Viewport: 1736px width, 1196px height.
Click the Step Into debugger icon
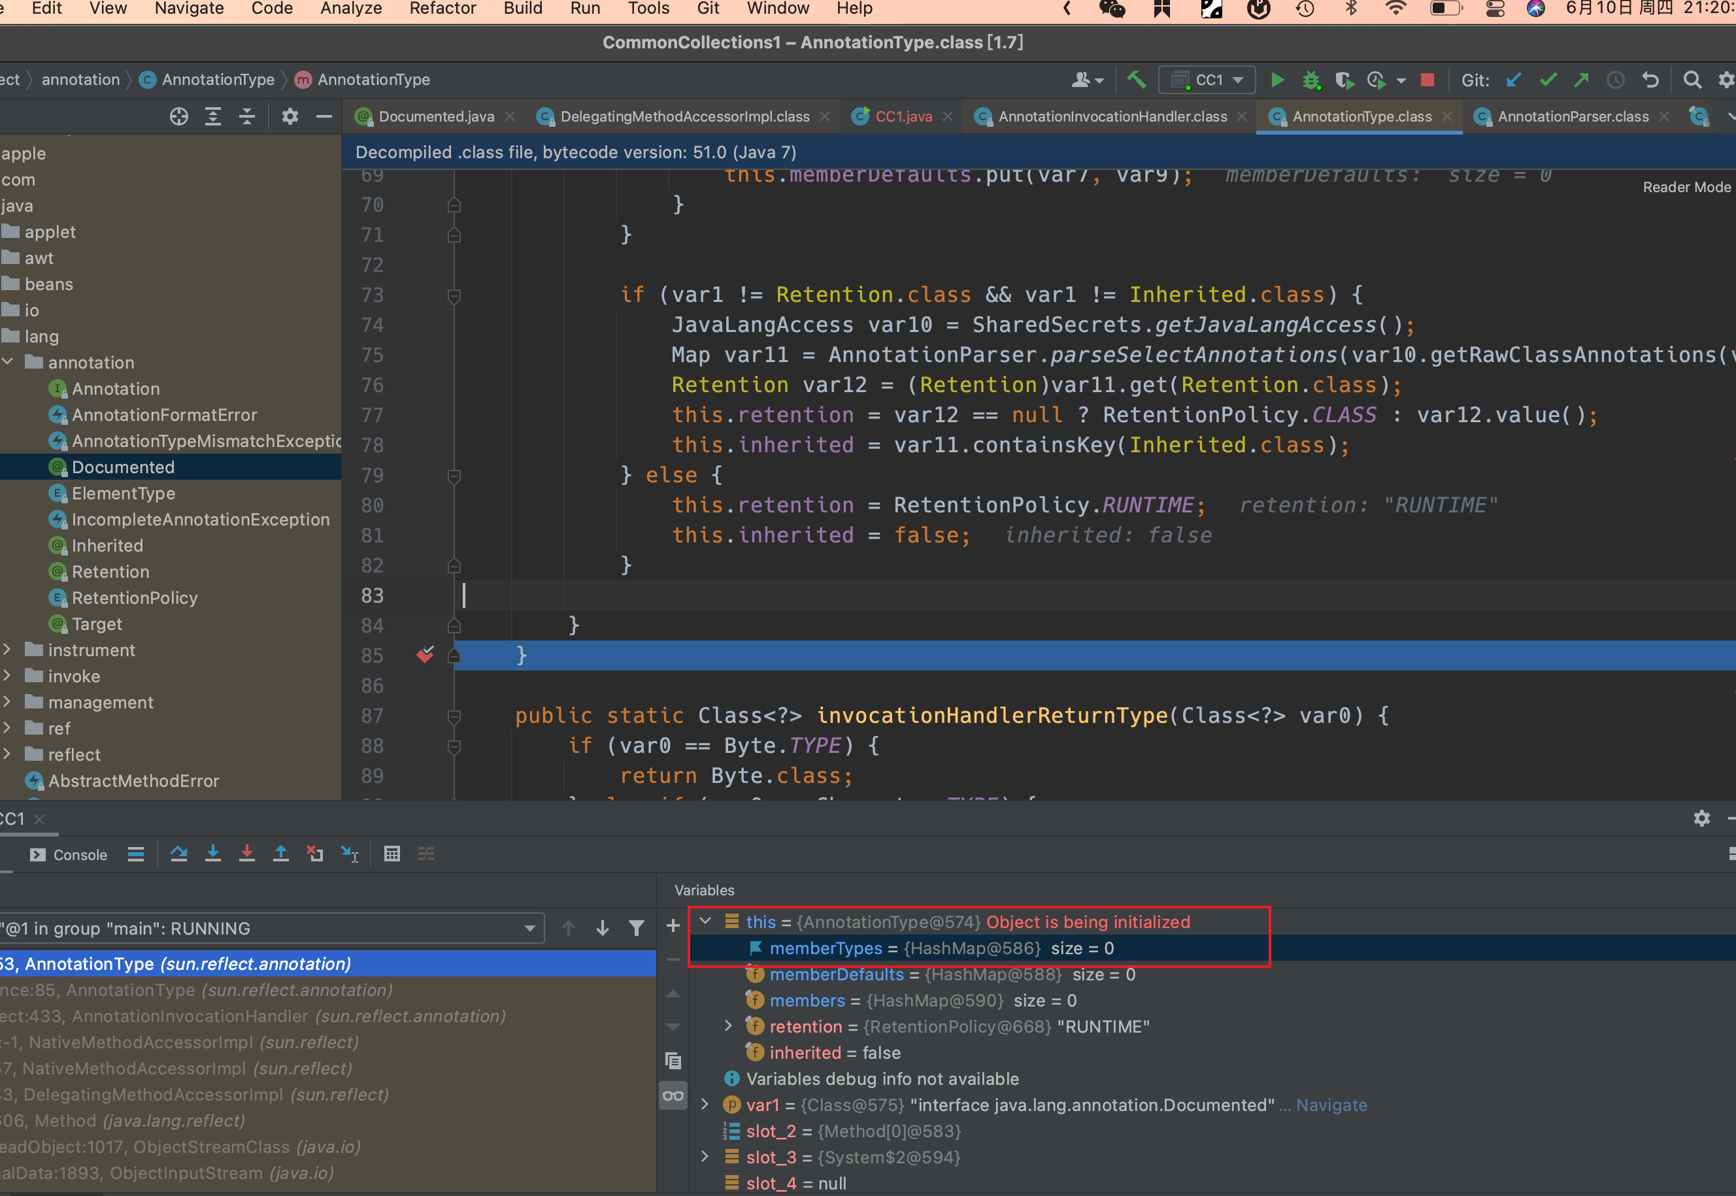213,854
